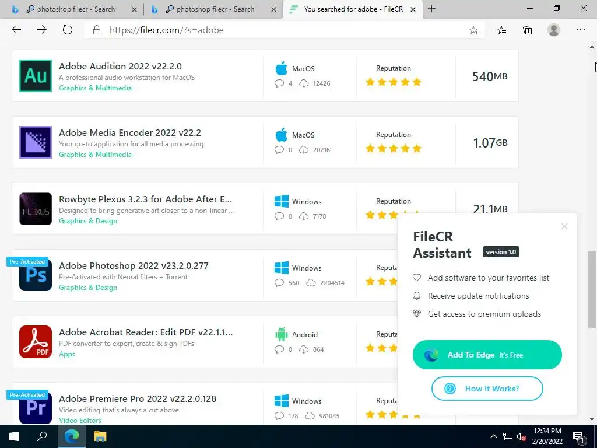597x448 pixels.
Task: Click the Adobe Media Encoder app icon
Action: click(36, 142)
